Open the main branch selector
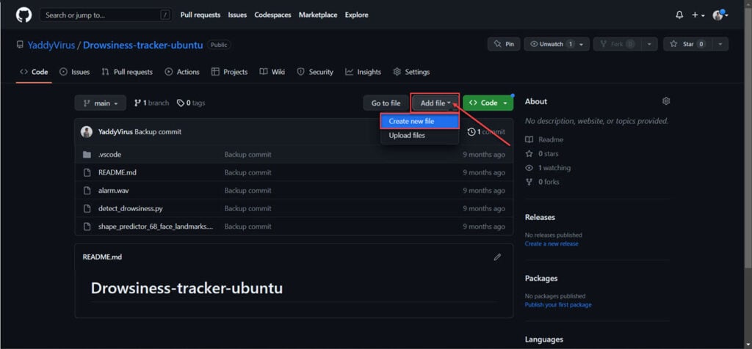 pyautogui.click(x=100, y=103)
